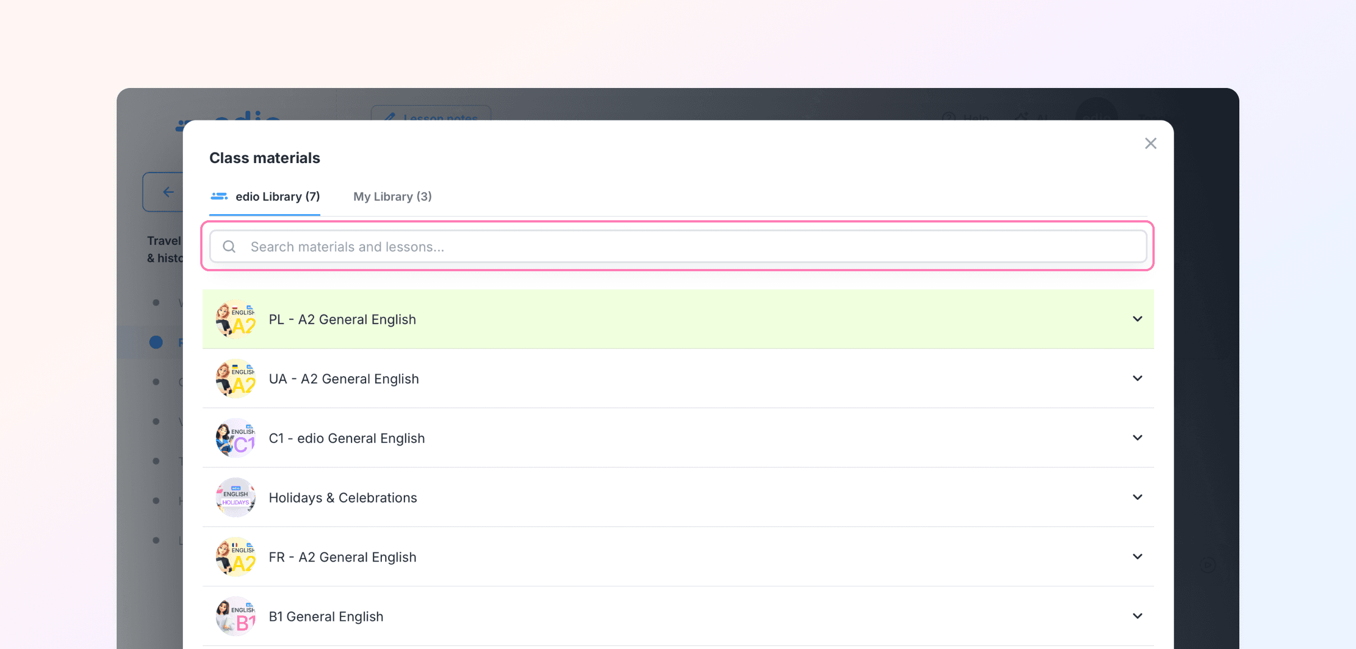Switch to My Library (3) tab
This screenshot has width=1356, height=649.
coord(392,197)
